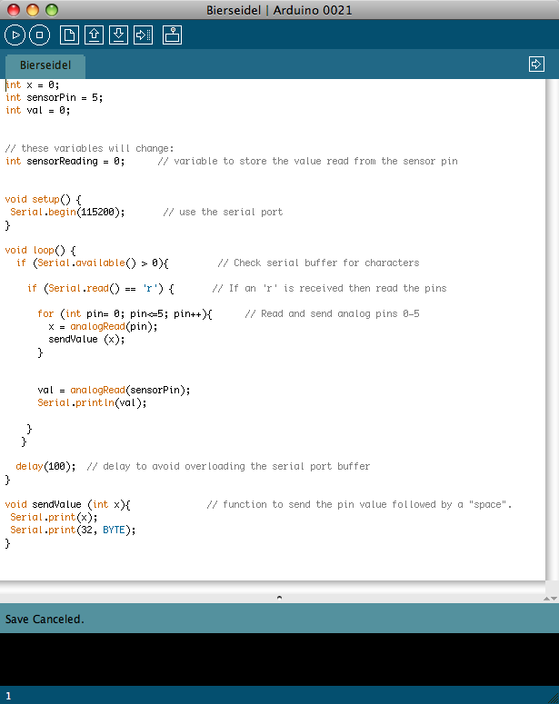Viewport: 559px width, 704px height.
Task: Click the editor-console divider handle
Action: (x=279, y=598)
